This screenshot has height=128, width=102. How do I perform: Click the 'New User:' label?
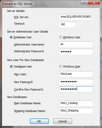[20, 74]
